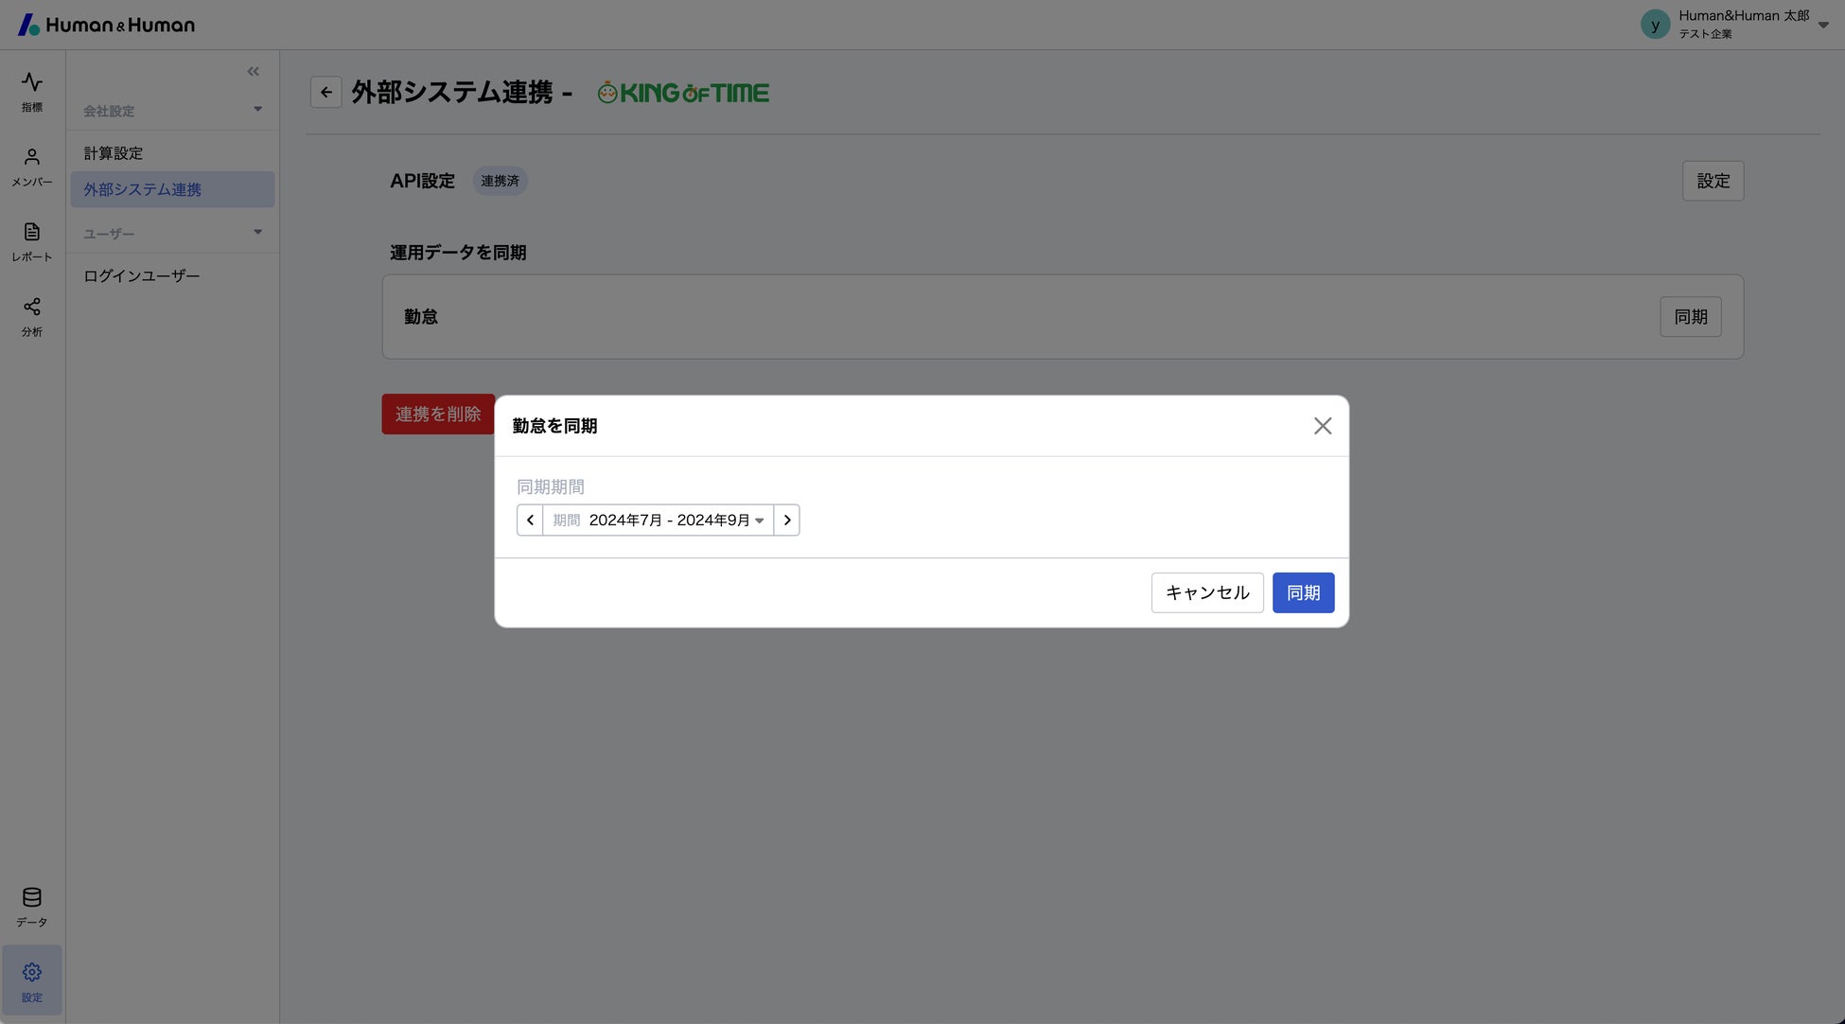Open the レポート reports icon
Screen dimensions: 1845x1024
coord(31,241)
